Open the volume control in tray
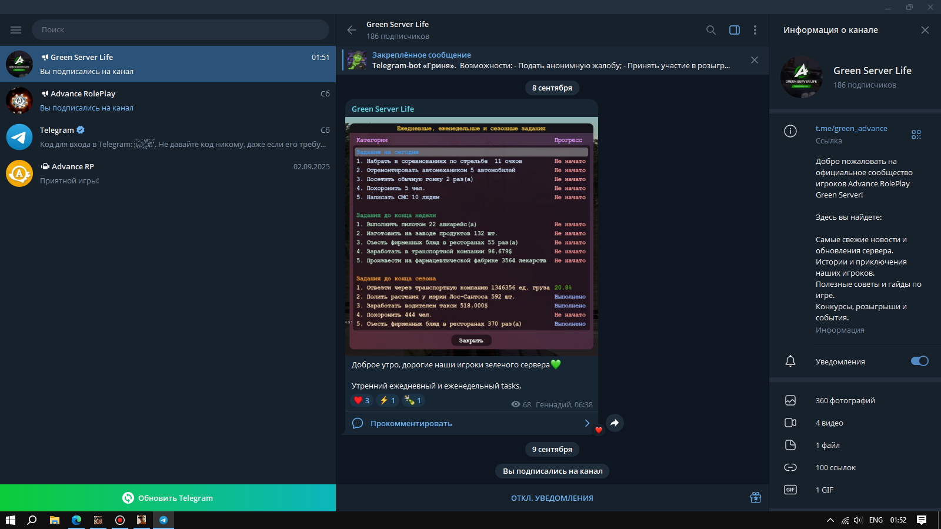941x529 pixels. 858,520
